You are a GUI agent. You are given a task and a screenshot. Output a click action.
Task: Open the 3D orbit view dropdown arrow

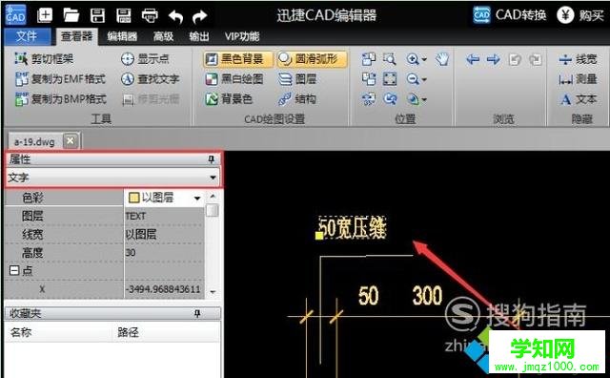(x=424, y=100)
